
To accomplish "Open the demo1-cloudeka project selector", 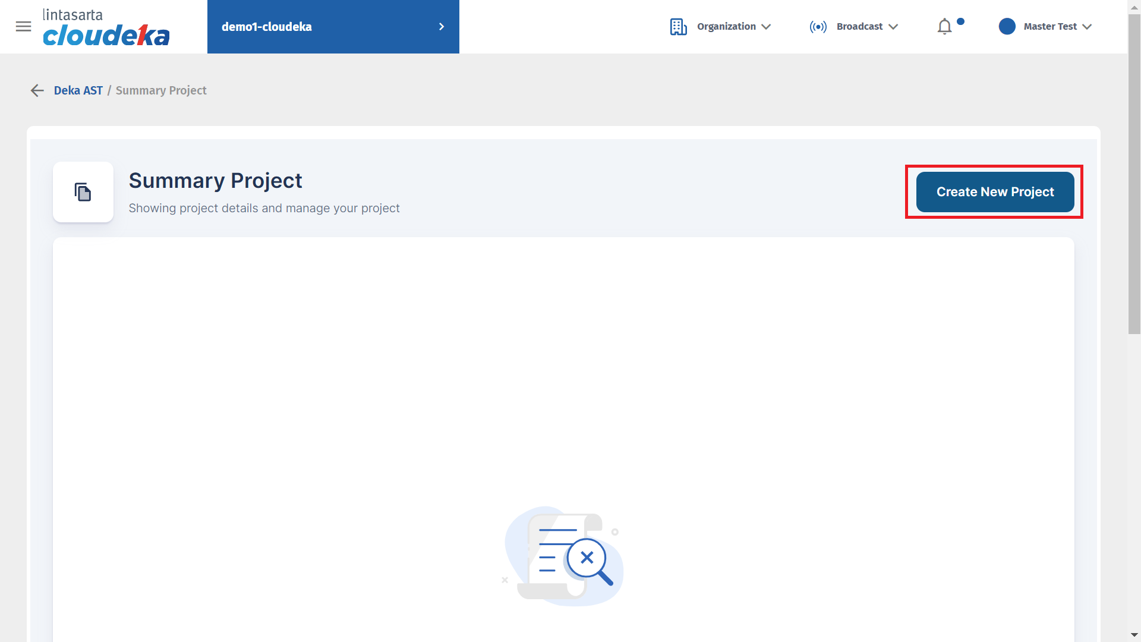I will tap(267, 27).
